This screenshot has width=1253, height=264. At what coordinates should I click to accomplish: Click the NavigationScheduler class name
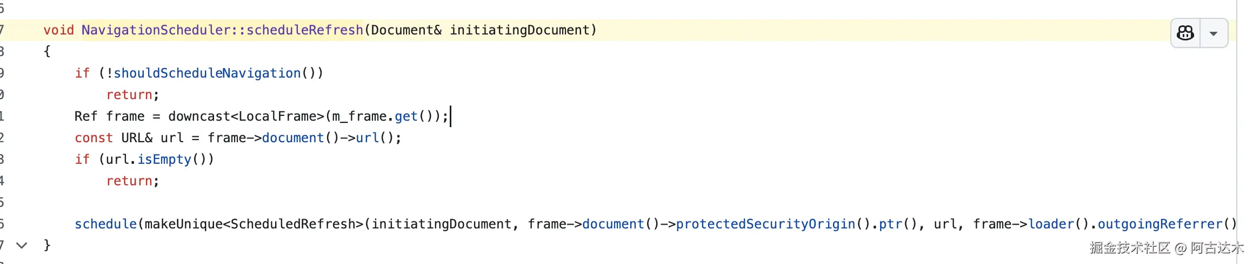click(x=157, y=30)
